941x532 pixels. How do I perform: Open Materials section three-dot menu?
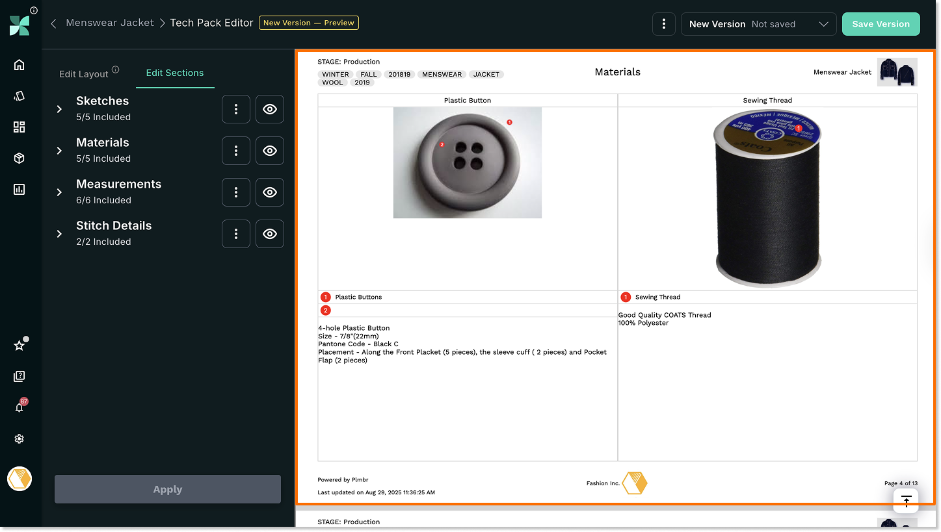[236, 151]
